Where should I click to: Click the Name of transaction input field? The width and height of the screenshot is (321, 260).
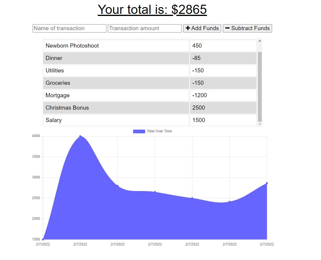(69, 28)
